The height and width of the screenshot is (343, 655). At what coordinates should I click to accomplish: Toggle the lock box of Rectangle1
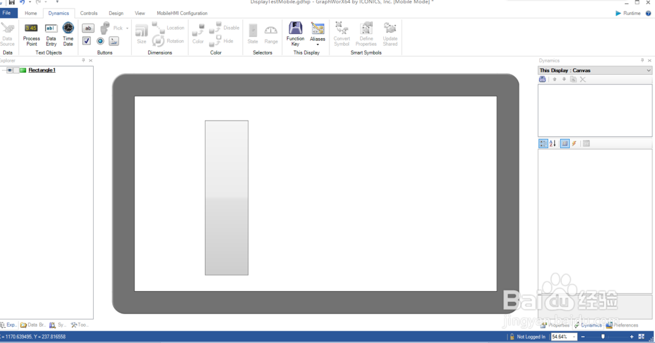pos(16,70)
